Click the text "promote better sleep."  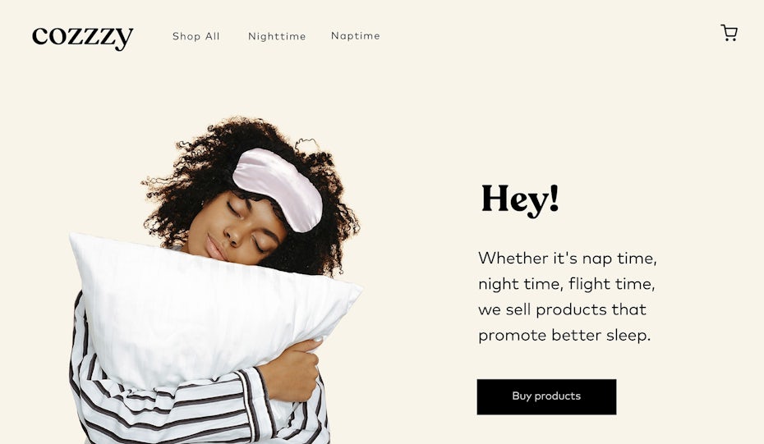(564, 336)
